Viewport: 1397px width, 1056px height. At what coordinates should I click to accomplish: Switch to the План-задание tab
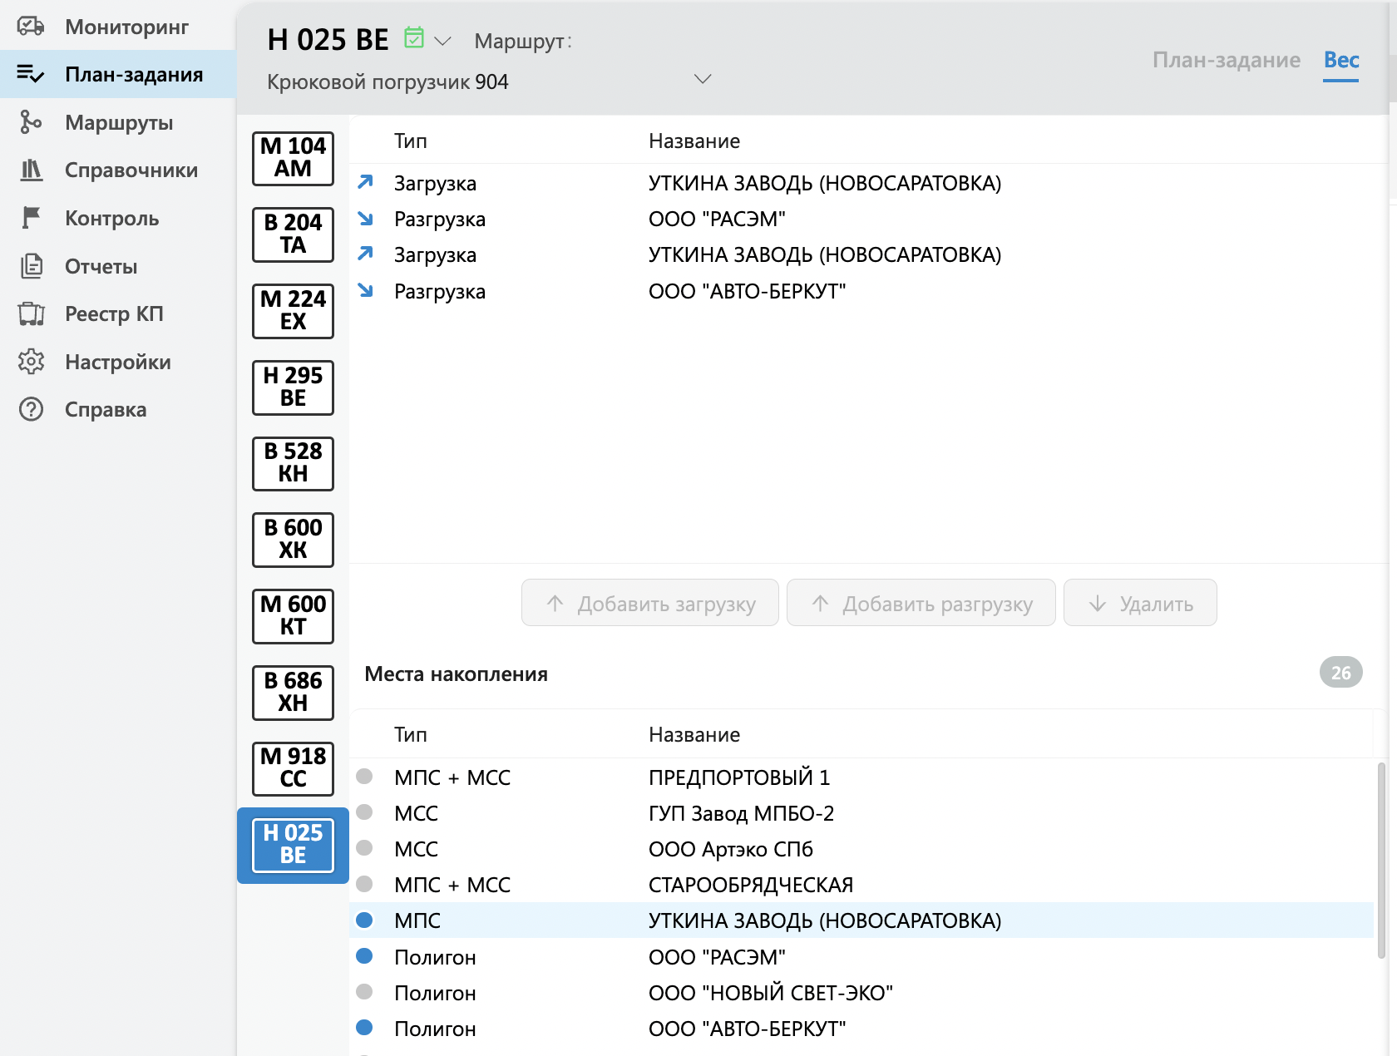(1226, 61)
